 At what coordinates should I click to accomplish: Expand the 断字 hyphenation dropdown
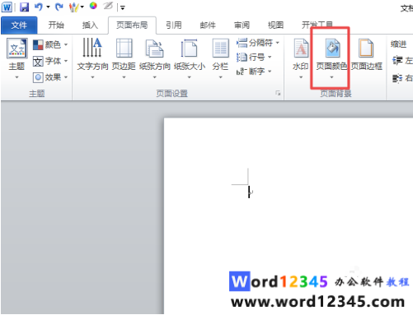(x=254, y=72)
